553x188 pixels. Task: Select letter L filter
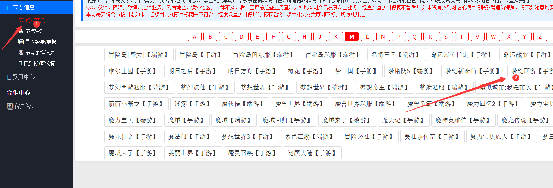coord(368,37)
